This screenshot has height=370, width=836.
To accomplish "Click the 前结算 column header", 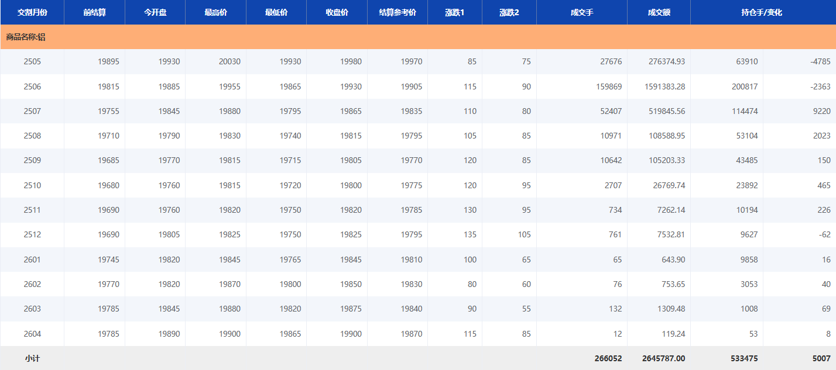I will click(94, 12).
